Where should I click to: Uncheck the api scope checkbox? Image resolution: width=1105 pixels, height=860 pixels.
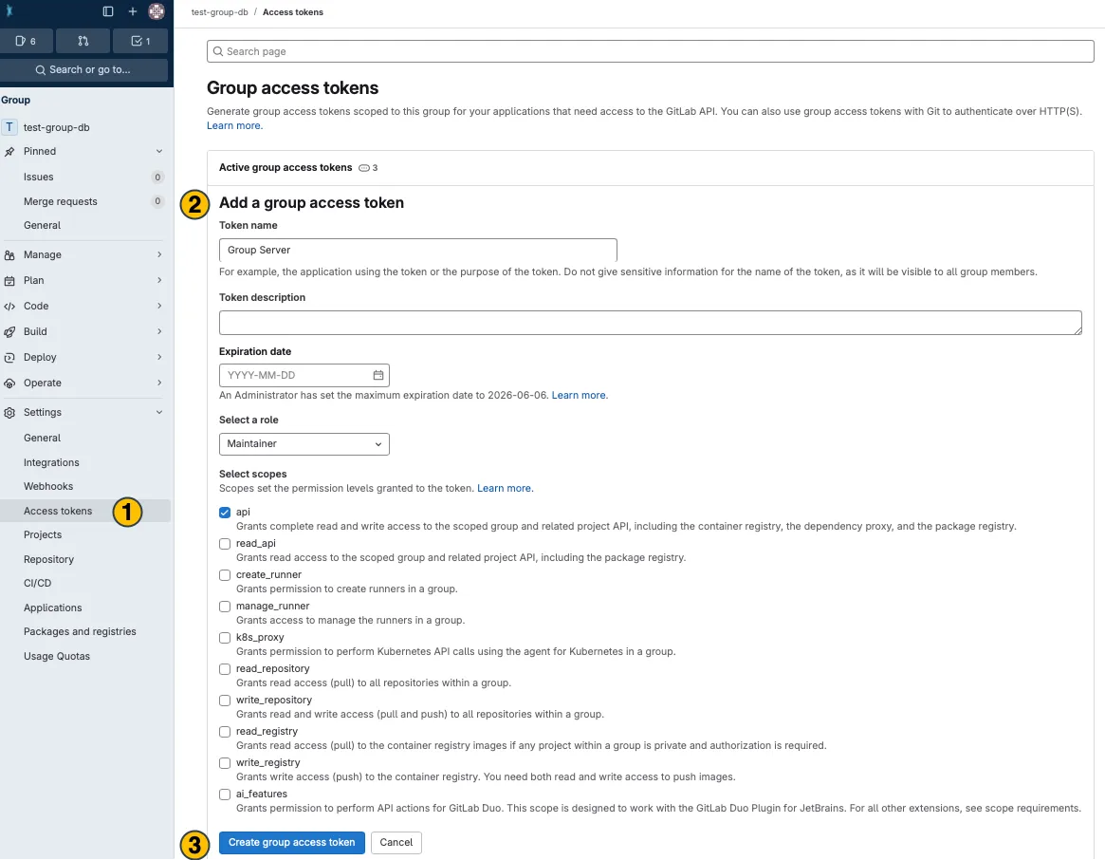[x=225, y=513]
